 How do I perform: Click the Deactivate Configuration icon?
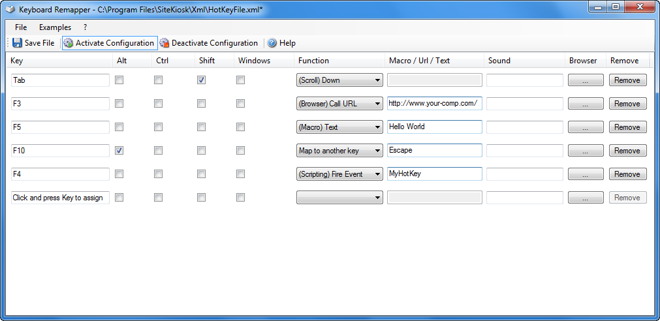tap(165, 43)
